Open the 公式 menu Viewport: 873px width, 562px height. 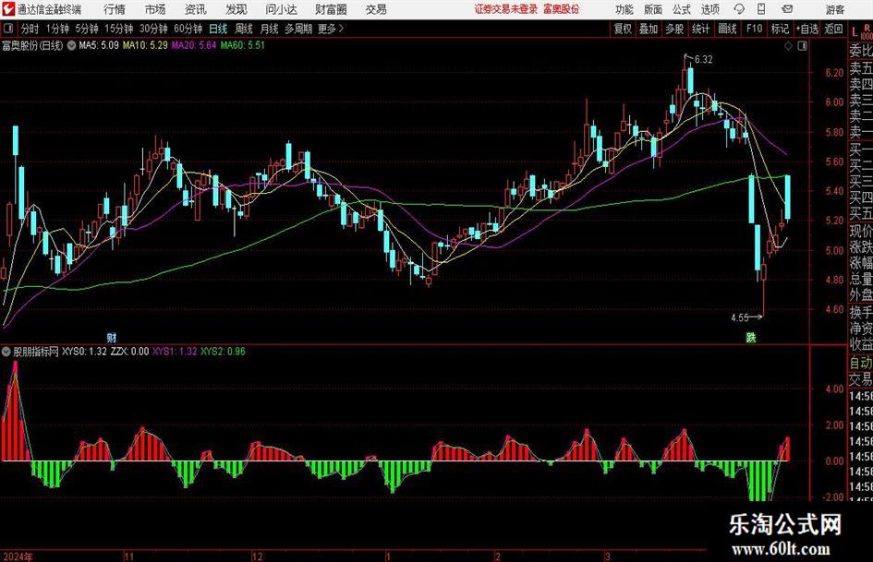point(682,9)
